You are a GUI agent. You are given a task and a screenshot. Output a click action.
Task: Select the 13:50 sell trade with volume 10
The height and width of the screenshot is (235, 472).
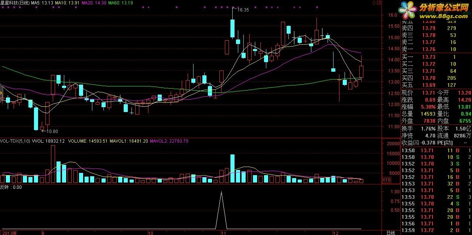coord(436,157)
